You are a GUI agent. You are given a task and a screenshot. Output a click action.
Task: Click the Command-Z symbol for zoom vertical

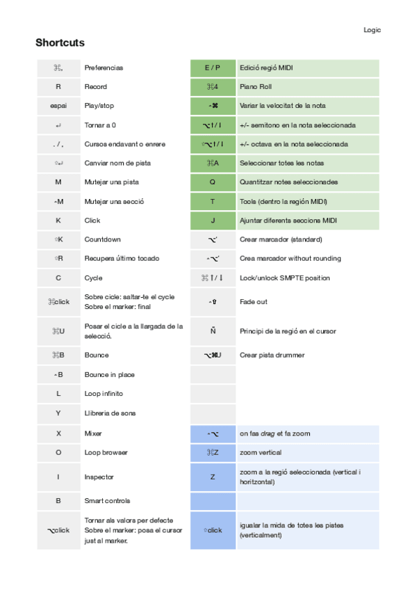213,453
